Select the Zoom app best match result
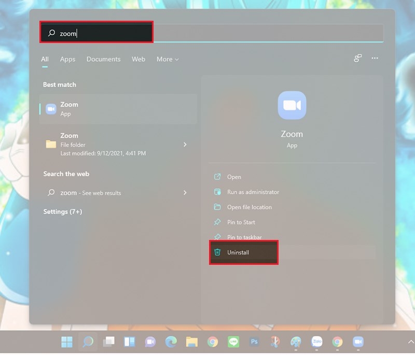 pyautogui.click(x=118, y=109)
